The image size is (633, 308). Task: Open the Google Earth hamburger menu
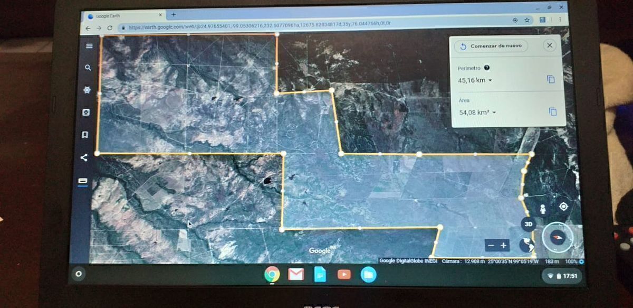click(89, 46)
